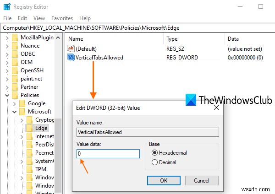Select the Google folder icon
Viewport: 275px width, 194px height.
(22, 103)
